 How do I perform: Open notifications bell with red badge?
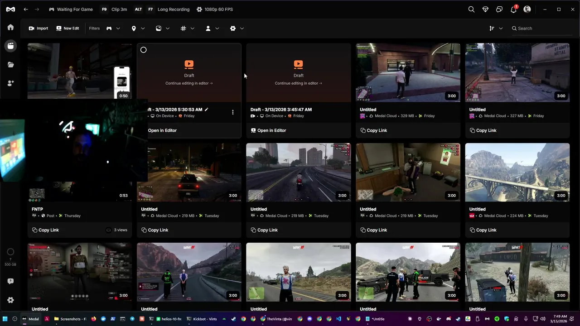[x=513, y=9]
